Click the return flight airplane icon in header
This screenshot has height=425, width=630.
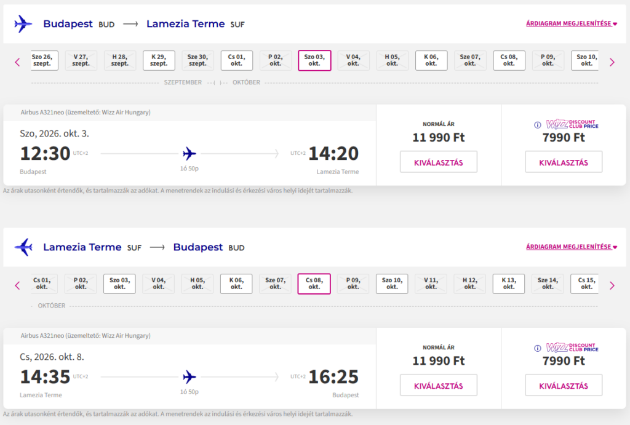coord(23,247)
